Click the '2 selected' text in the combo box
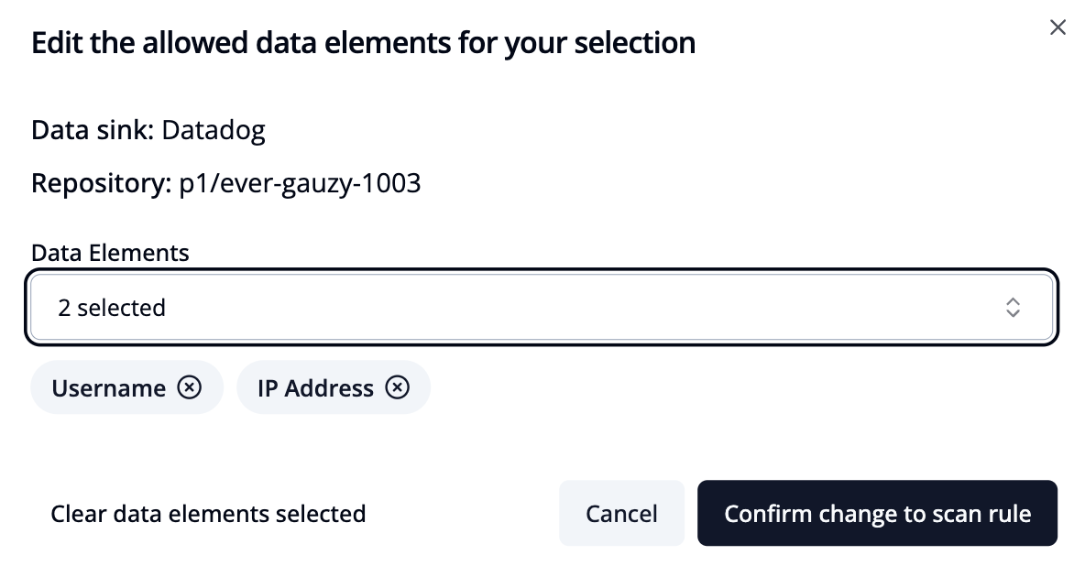 (112, 308)
